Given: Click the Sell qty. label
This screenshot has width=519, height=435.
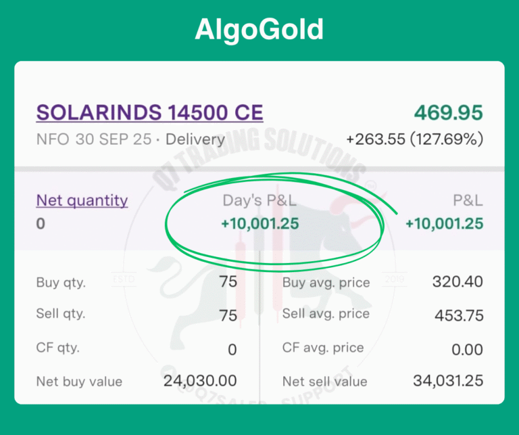Looking at the screenshot, I should point(61,315).
